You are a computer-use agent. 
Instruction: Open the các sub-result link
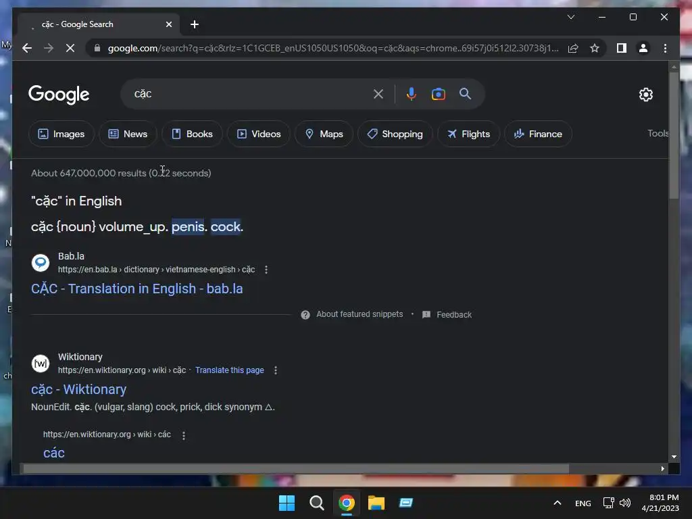coord(54,453)
